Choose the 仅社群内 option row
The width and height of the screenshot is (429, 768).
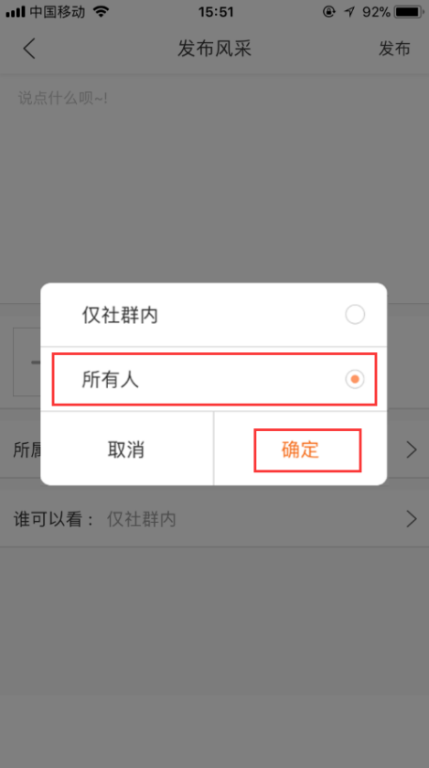[214, 315]
